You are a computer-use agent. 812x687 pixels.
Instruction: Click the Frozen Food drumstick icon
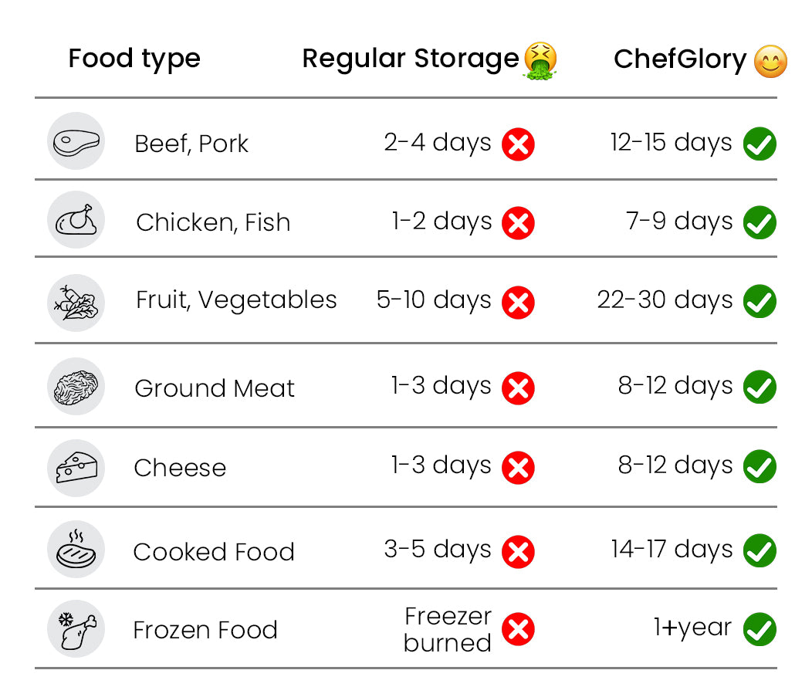point(76,628)
